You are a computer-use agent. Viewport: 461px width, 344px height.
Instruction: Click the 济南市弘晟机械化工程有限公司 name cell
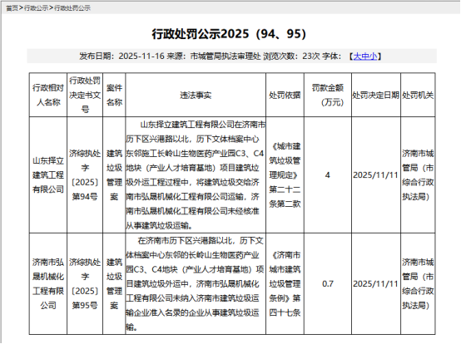[48, 284]
